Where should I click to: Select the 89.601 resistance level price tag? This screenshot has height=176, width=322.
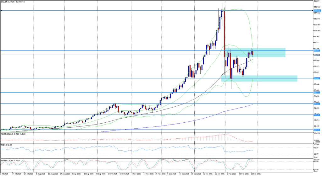pyautogui.click(x=317, y=51)
